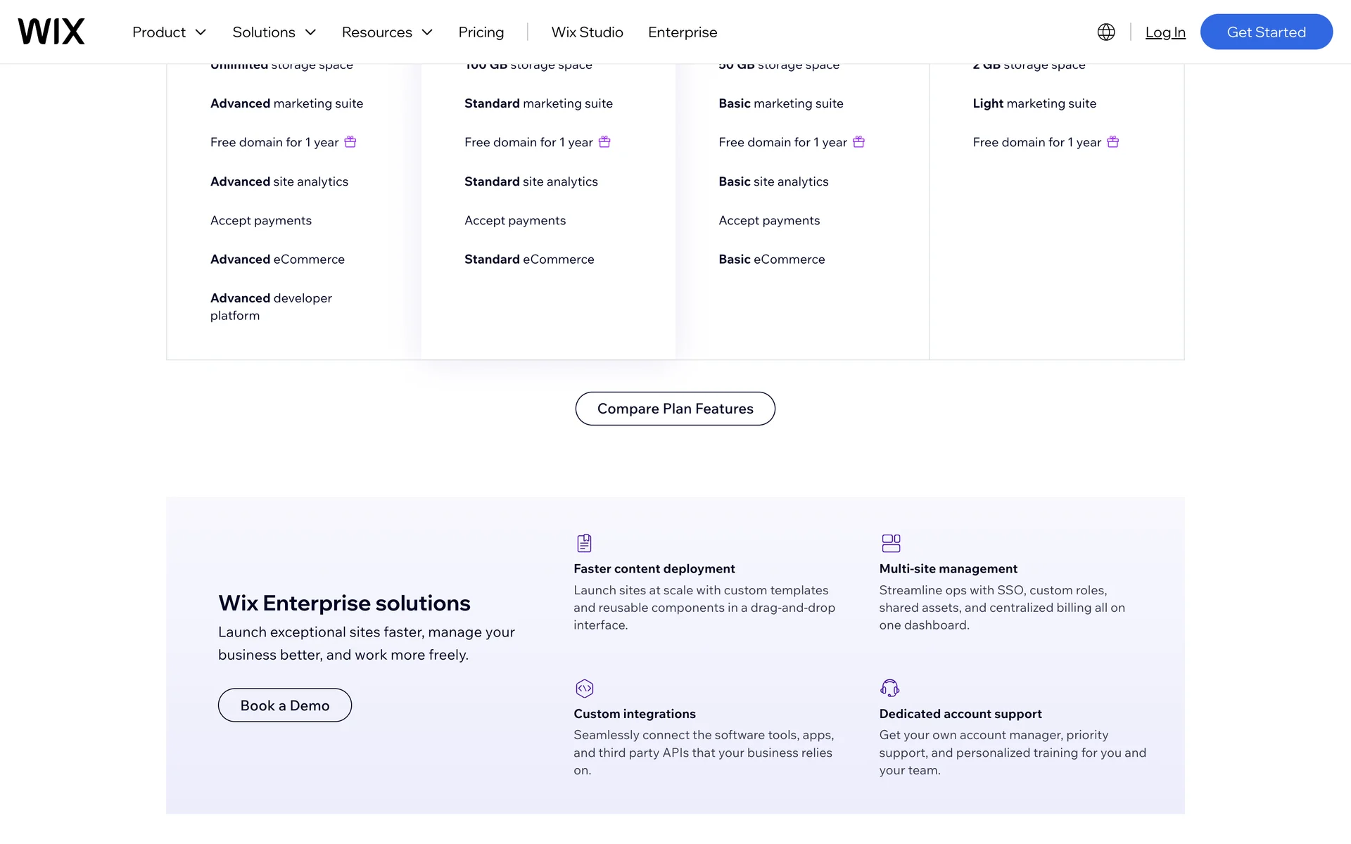Open the Enterprise navigation item

pyautogui.click(x=683, y=32)
